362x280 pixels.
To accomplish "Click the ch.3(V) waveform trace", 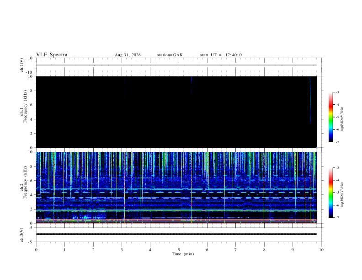I will tap(176, 234).
